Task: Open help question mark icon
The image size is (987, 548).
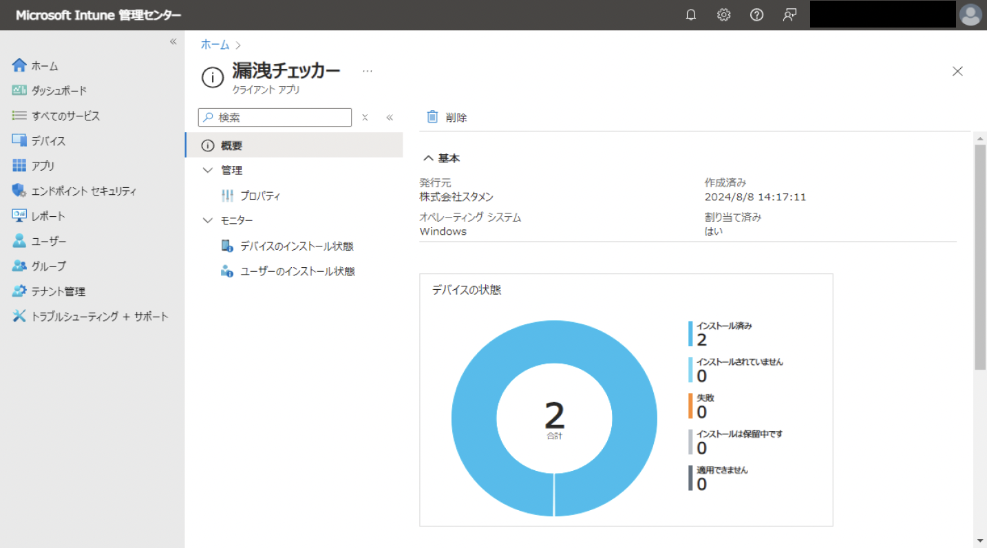Action: [x=756, y=15]
